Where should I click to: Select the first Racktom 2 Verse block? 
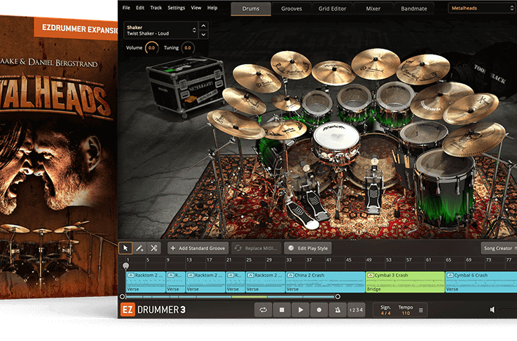coord(146,282)
